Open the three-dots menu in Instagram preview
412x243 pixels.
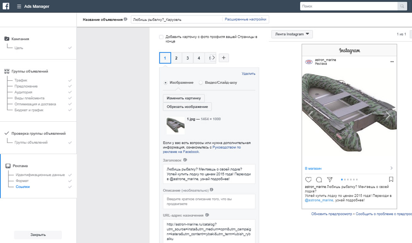[392, 62]
